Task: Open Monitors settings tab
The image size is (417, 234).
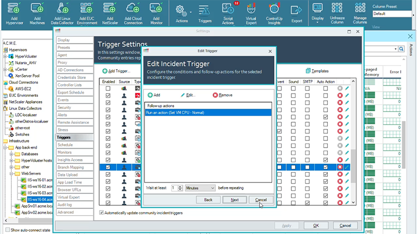Action: coord(75,152)
